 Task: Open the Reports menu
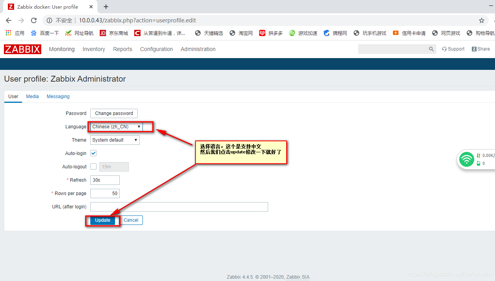(x=122, y=49)
